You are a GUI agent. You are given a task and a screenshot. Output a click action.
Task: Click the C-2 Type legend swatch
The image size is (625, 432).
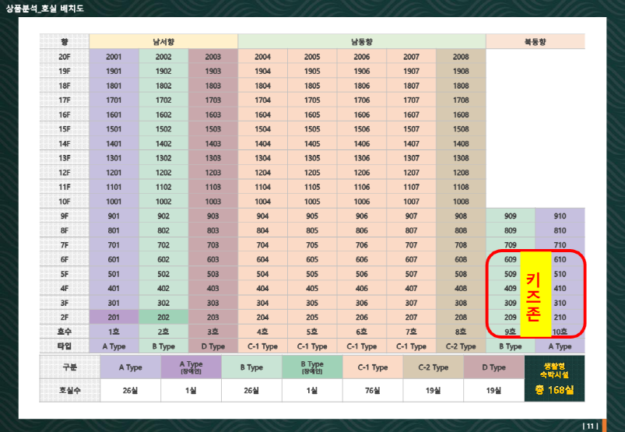[434, 367]
